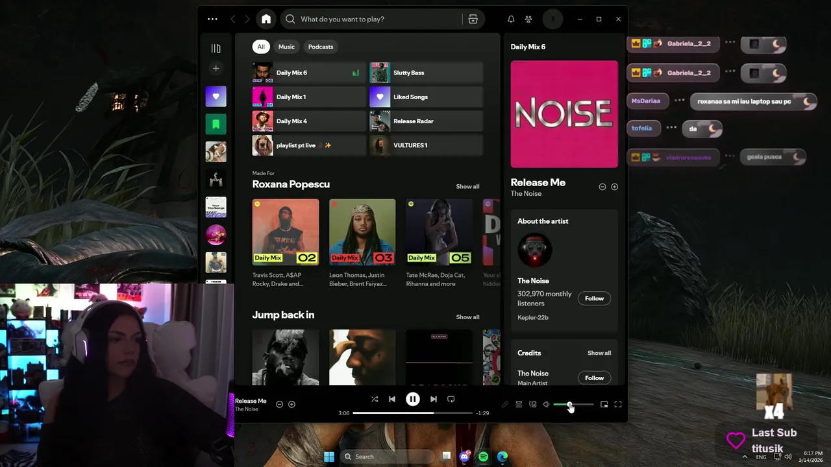The height and width of the screenshot is (467, 831).
Task: Skip to the previous track
Action: [392, 400]
